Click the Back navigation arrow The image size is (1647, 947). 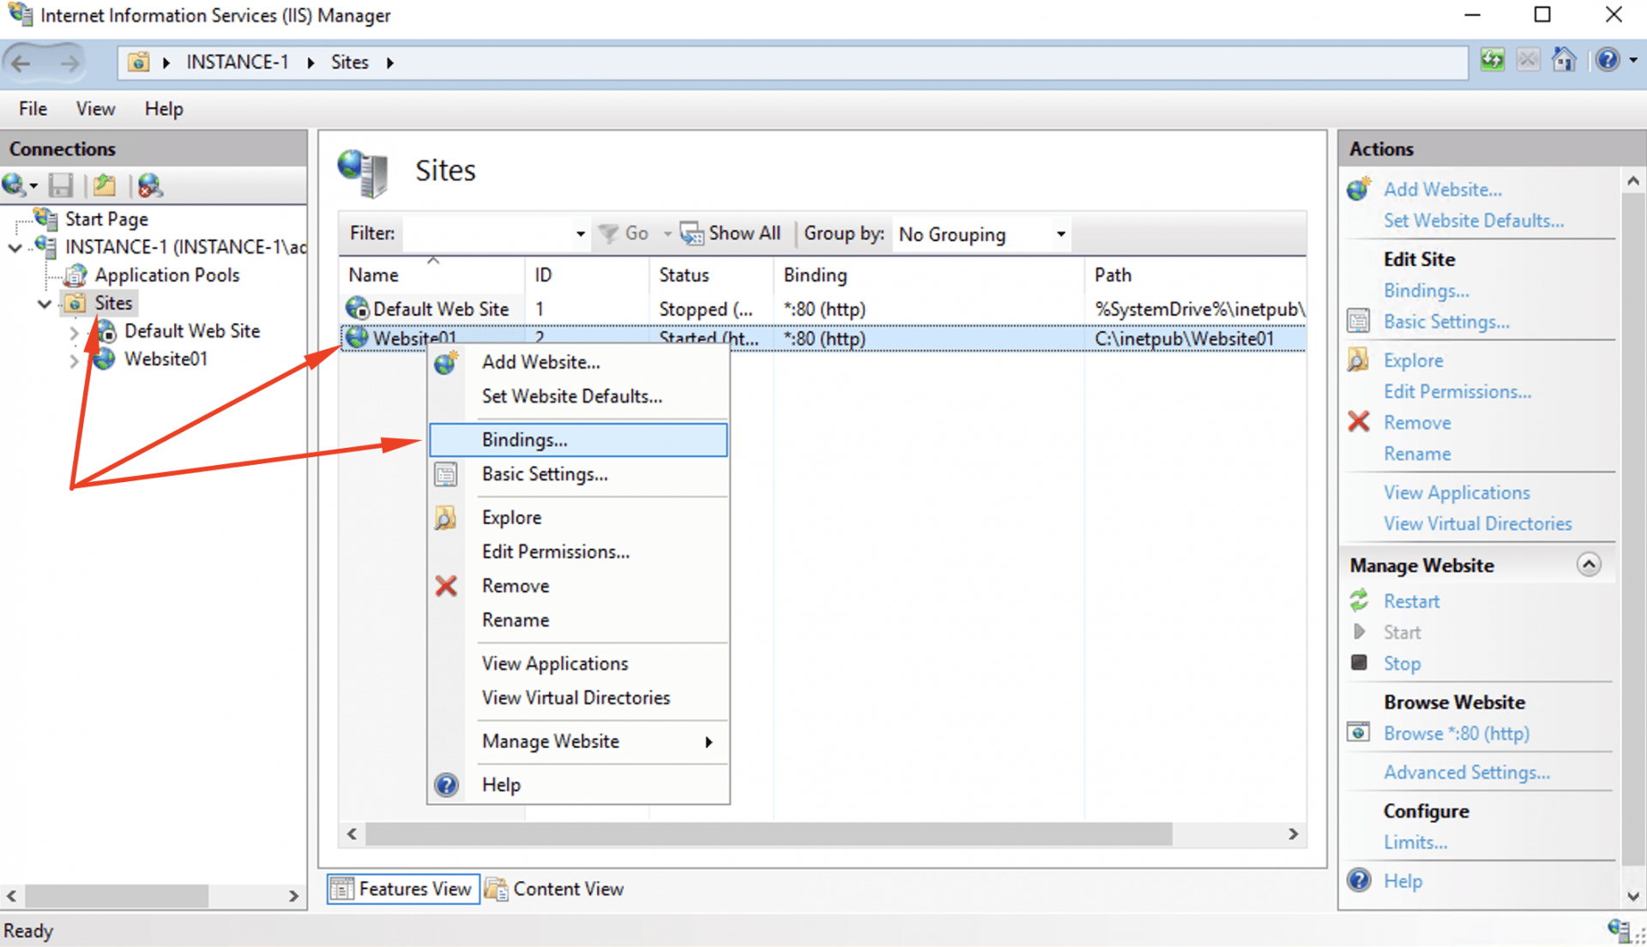click(21, 63)
